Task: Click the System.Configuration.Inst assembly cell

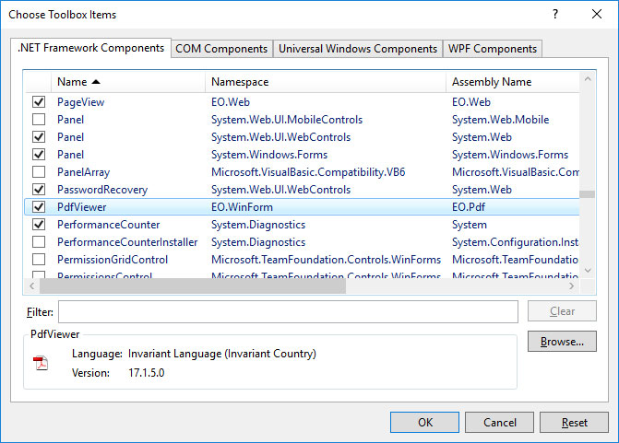Action: click(x=515, y=242)
